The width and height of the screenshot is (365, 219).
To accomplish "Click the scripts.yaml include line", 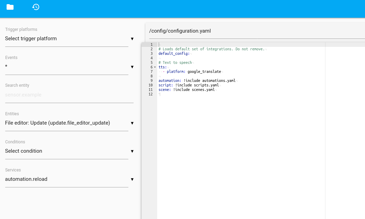I will [188, 85].
